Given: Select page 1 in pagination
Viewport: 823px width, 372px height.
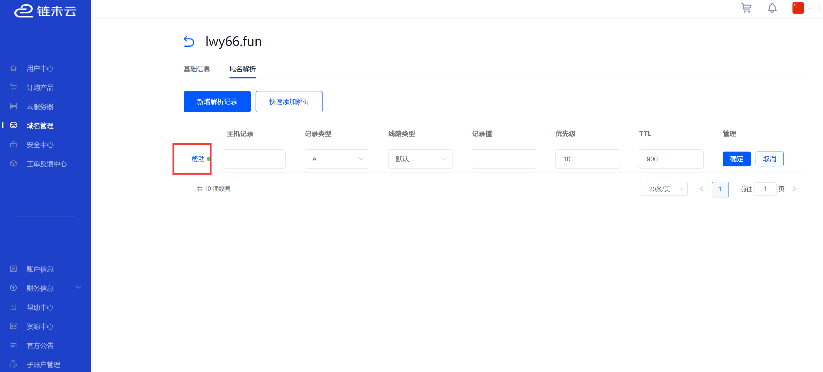Looking at the screenshot, I should (x=720, y=189).
